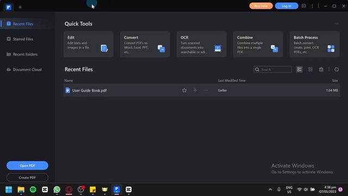Click the Open PDF button
This screenshot has height=196, width=348.
point(27,166)
